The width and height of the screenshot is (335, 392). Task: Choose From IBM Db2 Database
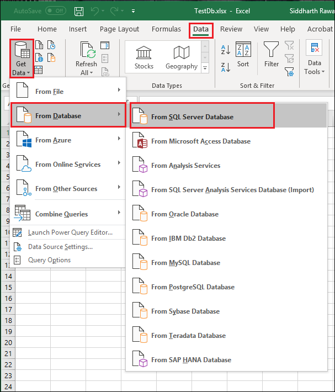coord(227,239)
